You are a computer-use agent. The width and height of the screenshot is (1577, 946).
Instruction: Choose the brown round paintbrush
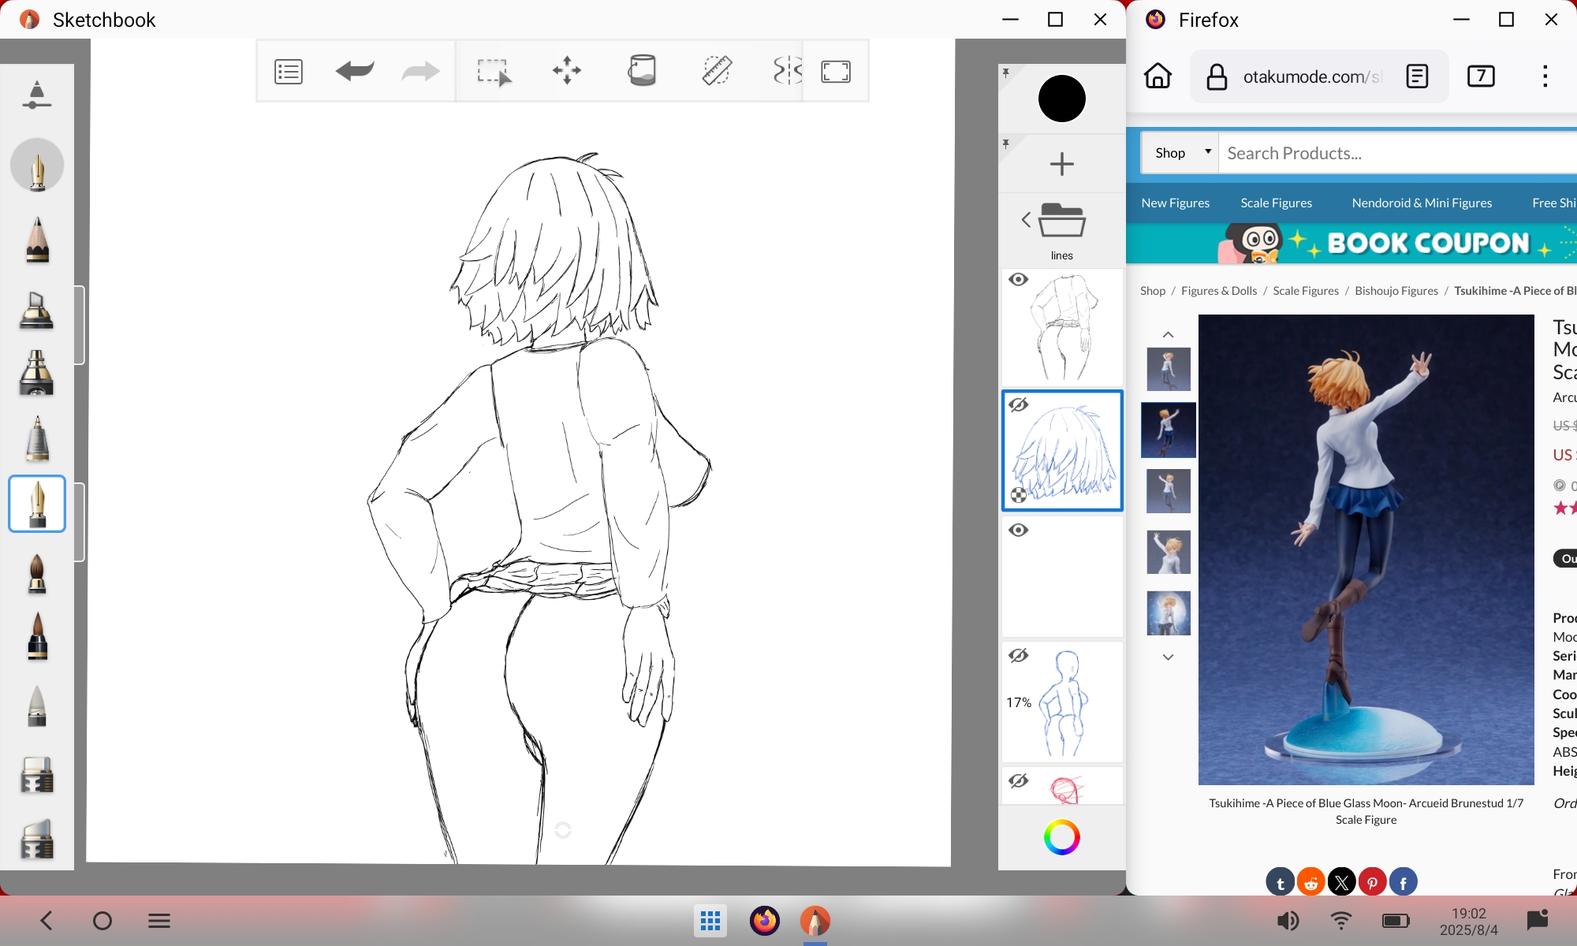coord(37,573)
